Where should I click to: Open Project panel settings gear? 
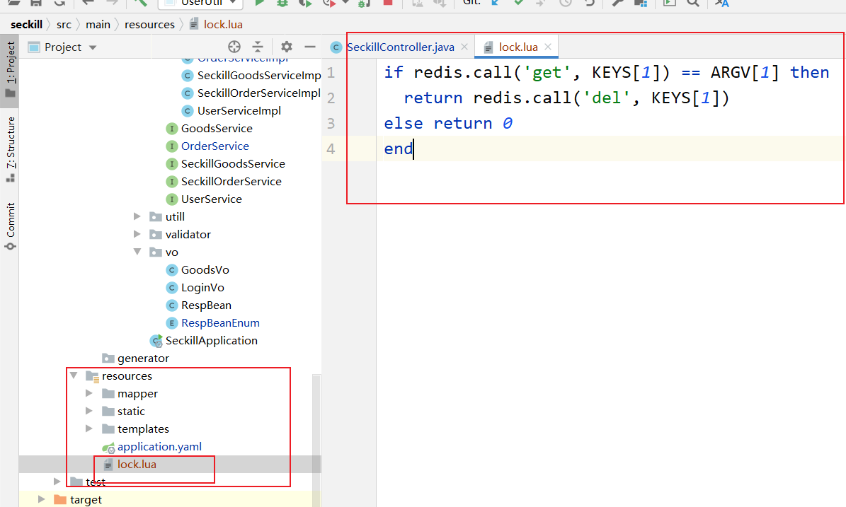286,47
